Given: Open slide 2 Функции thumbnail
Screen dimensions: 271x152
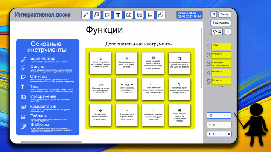Looking at the screenshot, I should point(221,55).
